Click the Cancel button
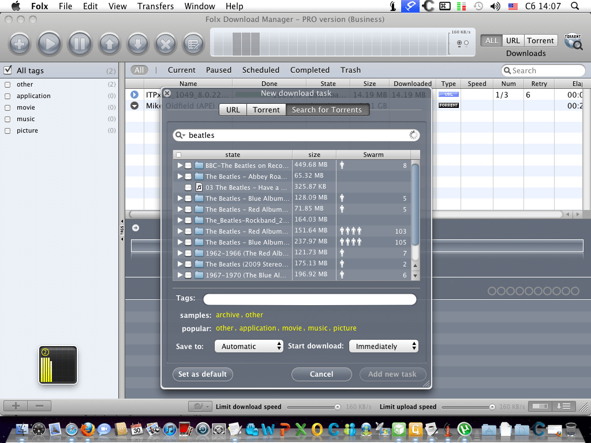 click(321, 374)
